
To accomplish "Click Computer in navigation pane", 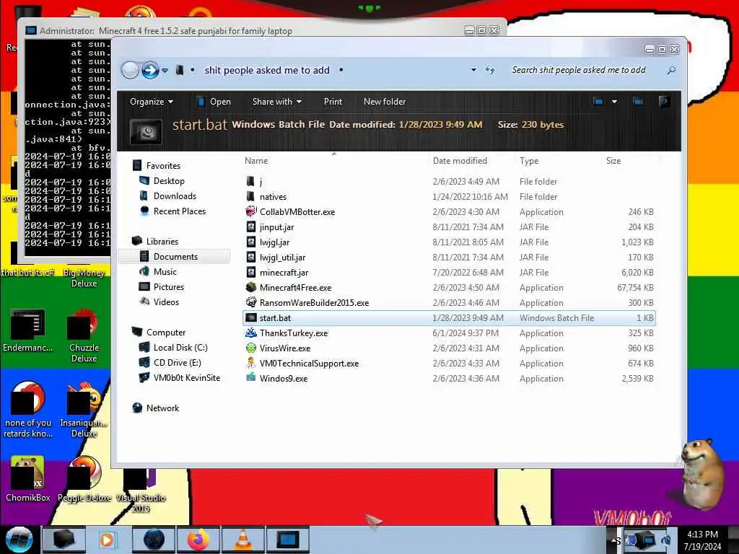I will coord(159,332).
